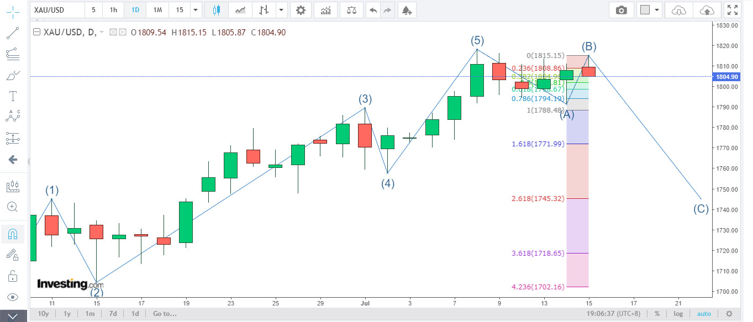Click the Investing.com logo link
This screenshot has height=322, width=753.
coord(70,284)
